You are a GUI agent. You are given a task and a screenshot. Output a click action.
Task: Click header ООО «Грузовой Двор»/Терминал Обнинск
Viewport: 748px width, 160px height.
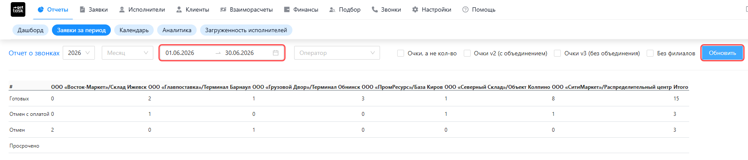[306, 87]
